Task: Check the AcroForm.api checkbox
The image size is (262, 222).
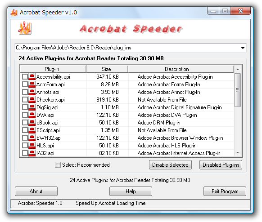Action: coord(25,84)
